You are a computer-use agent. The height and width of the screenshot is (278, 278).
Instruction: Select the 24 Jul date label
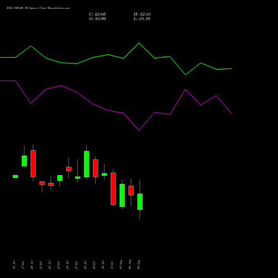point(67,265)
